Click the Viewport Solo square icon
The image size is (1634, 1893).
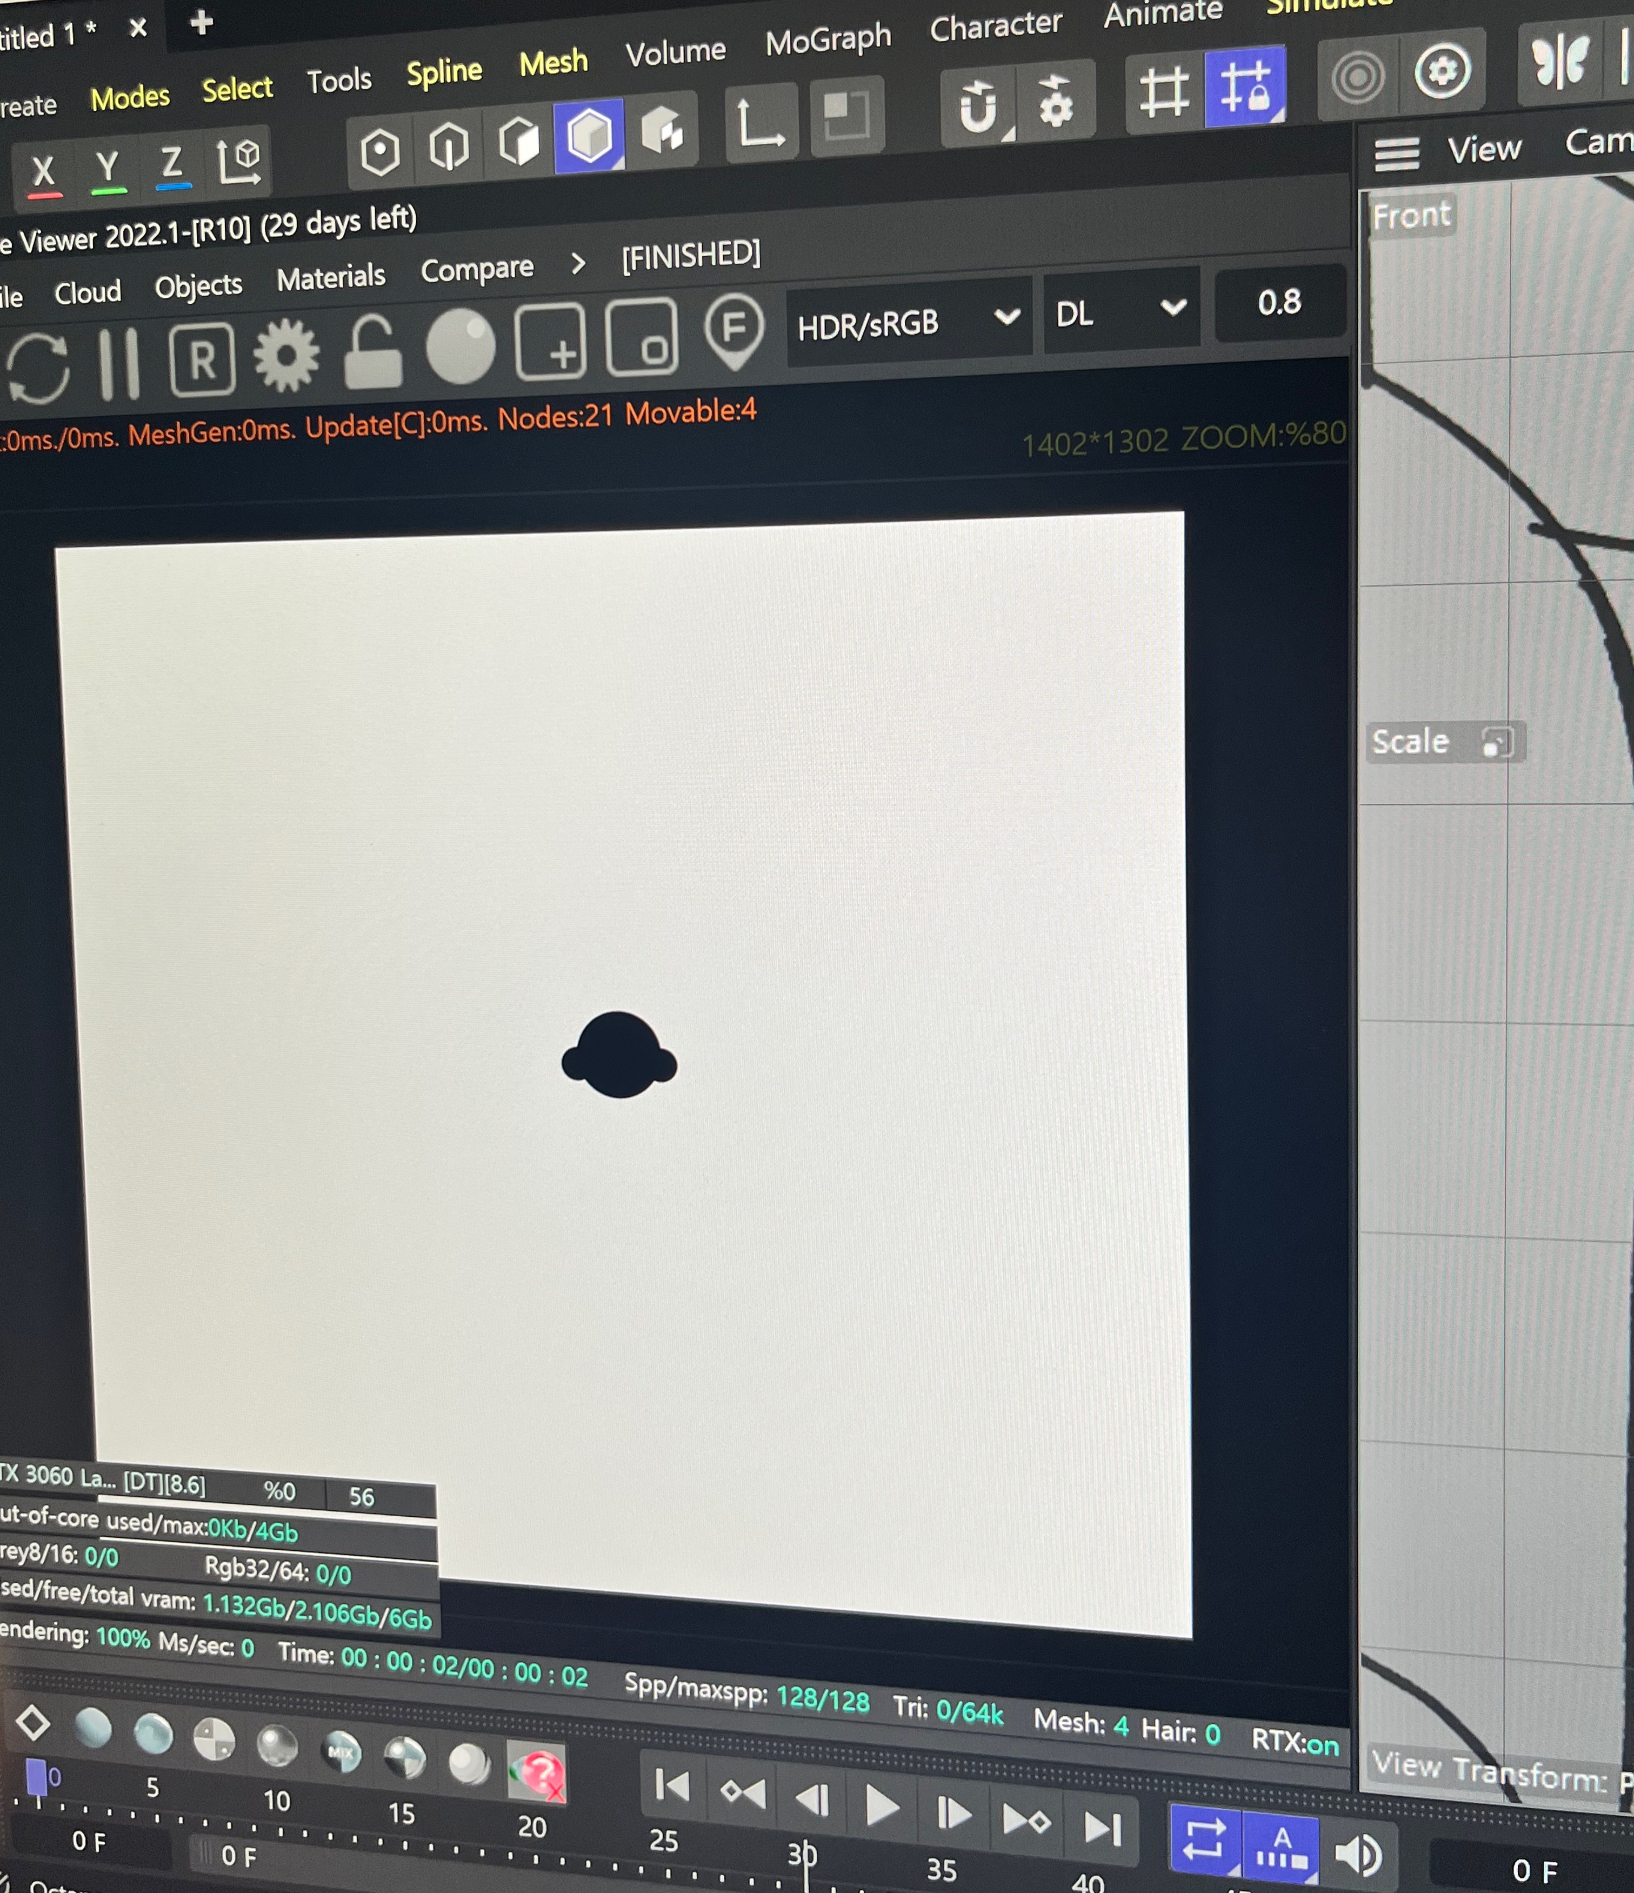tap(848, 116)
